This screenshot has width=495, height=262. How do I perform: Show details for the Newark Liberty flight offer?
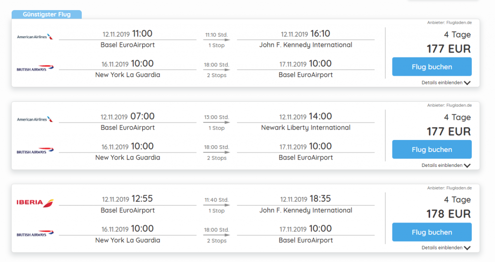(x=446, y=165)
